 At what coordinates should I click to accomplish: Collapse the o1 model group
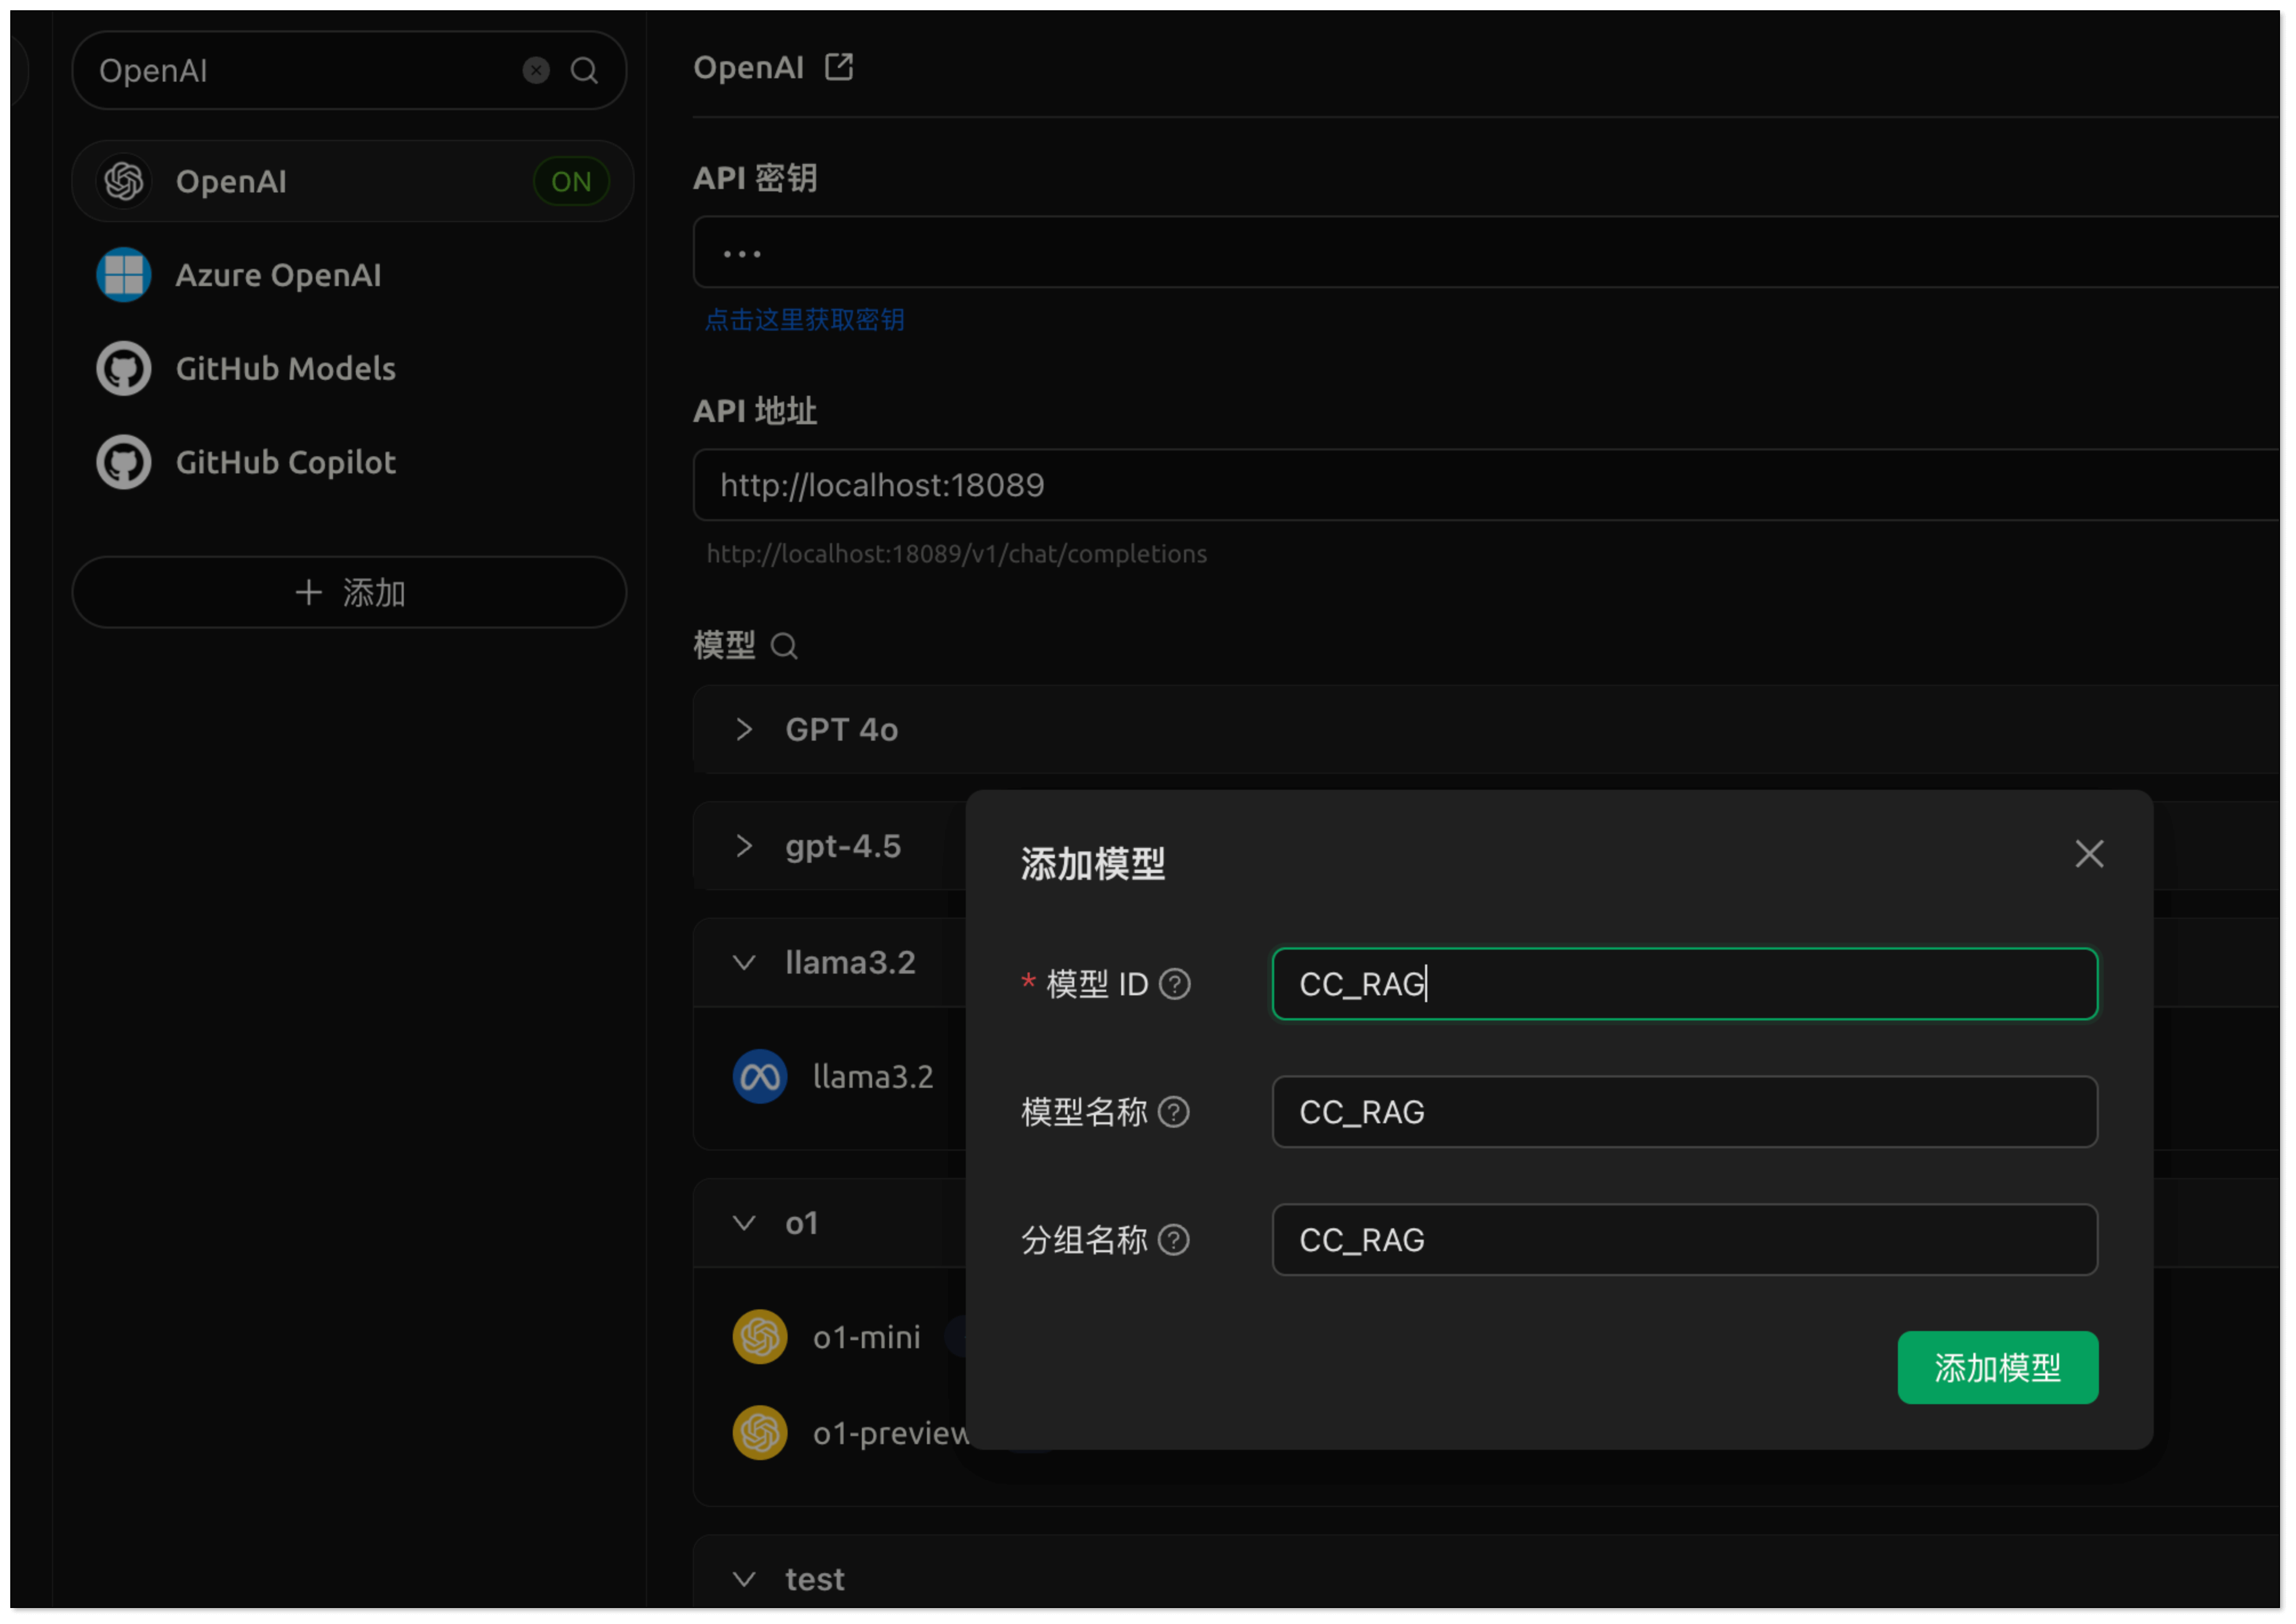(744, 1223)
